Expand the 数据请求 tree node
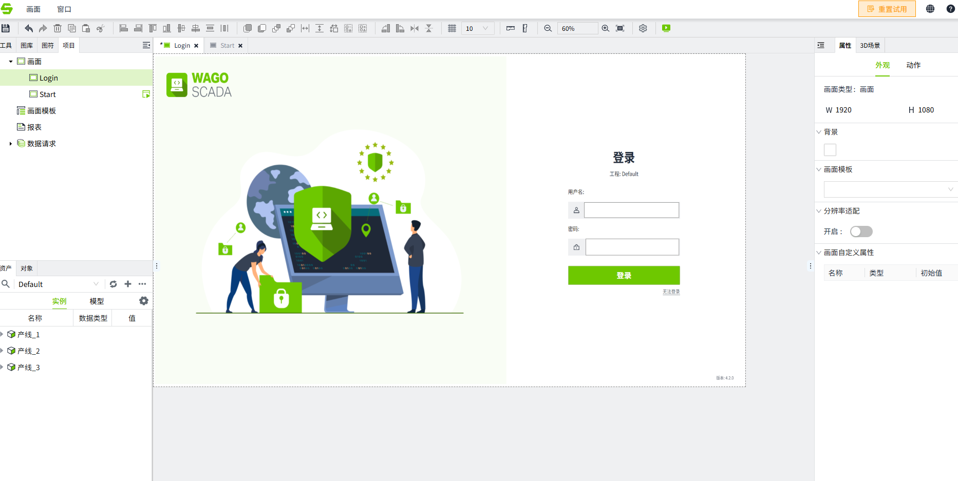The width and height of the screenshot is (958, 481). click(x=11, y=144)
